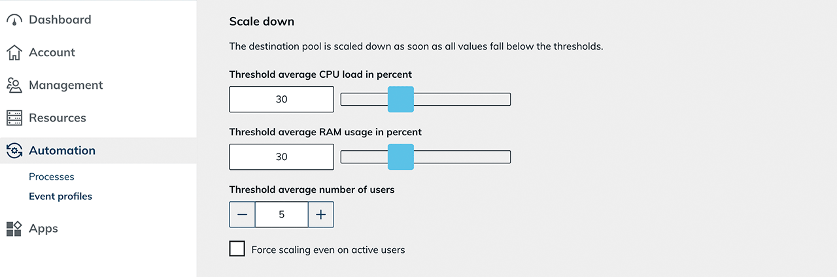Viewport: 837px width, 277px height.
Task: Click the RAM usage slider handle
Action: tap(401, 157)
